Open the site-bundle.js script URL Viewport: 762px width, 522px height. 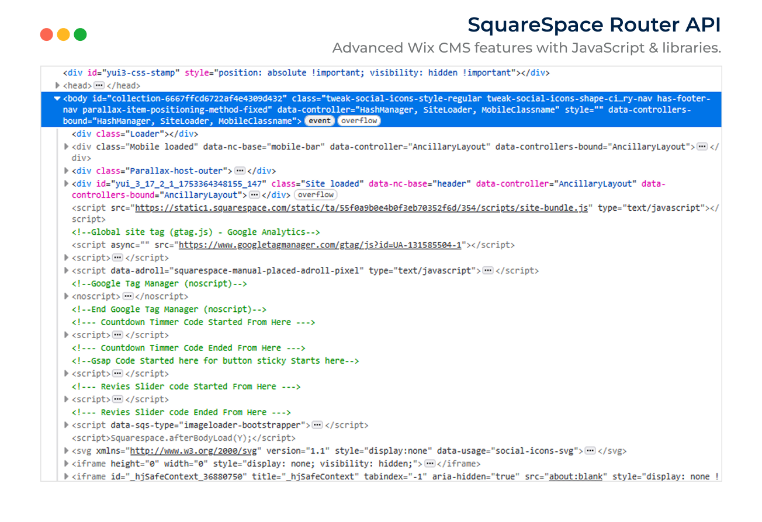(361, 207)
